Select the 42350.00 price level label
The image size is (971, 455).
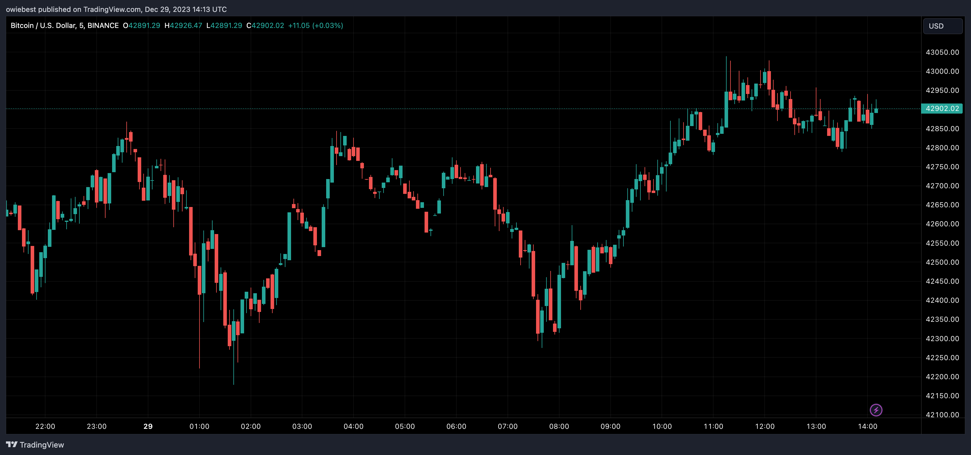click(x=942, y=319)
